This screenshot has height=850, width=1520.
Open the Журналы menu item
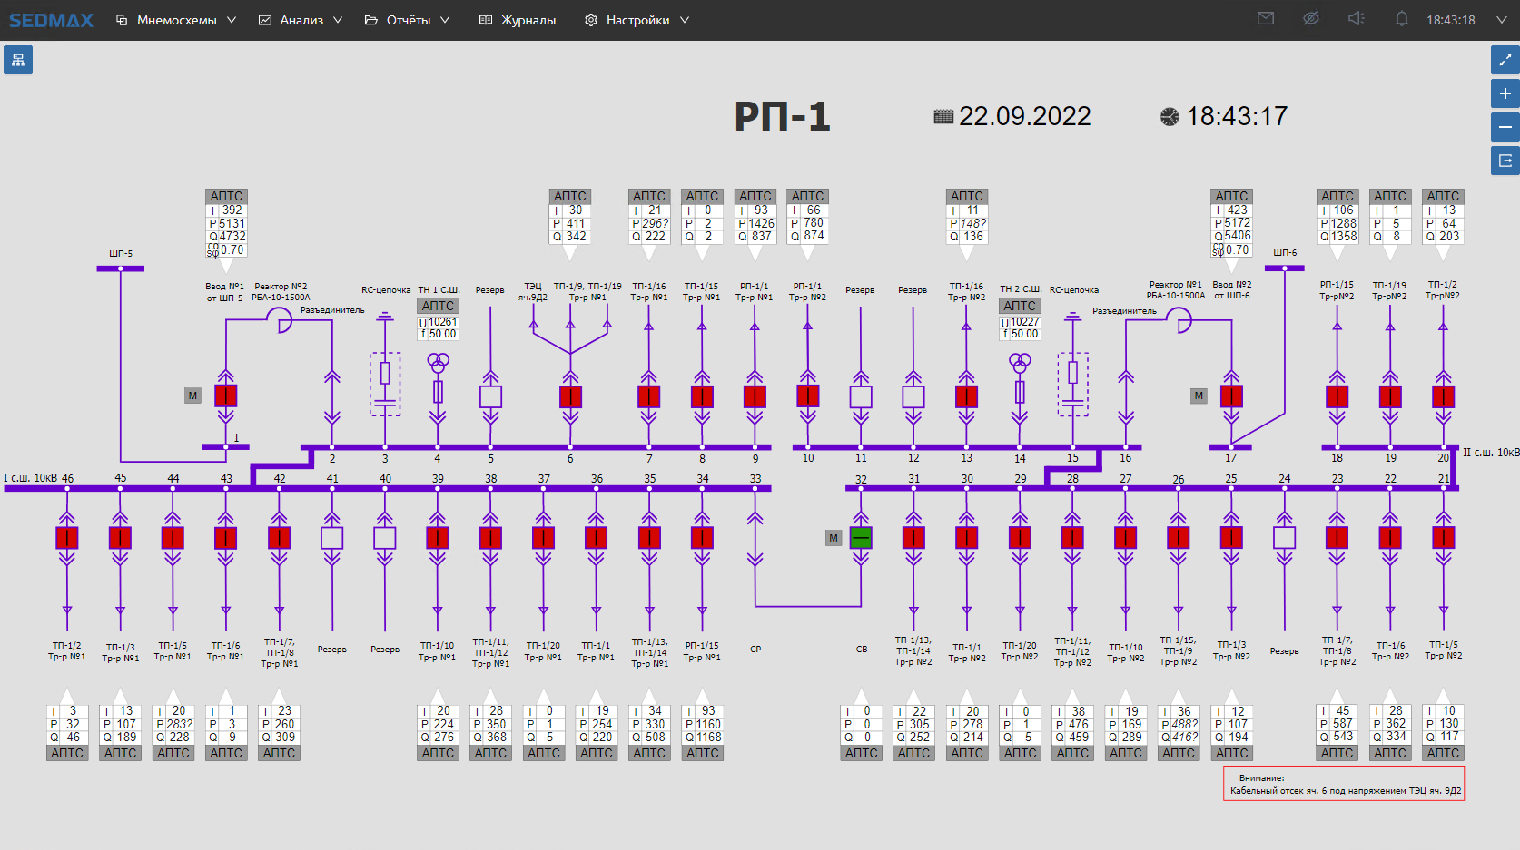pyautogui.click(x=518, y=20)
